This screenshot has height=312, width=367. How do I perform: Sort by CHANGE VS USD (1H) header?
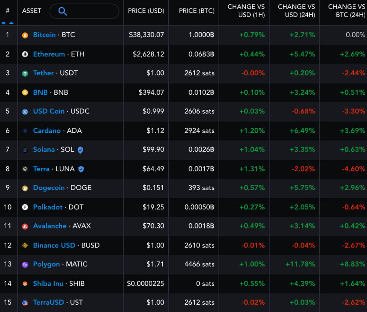(x=246, y=11)
